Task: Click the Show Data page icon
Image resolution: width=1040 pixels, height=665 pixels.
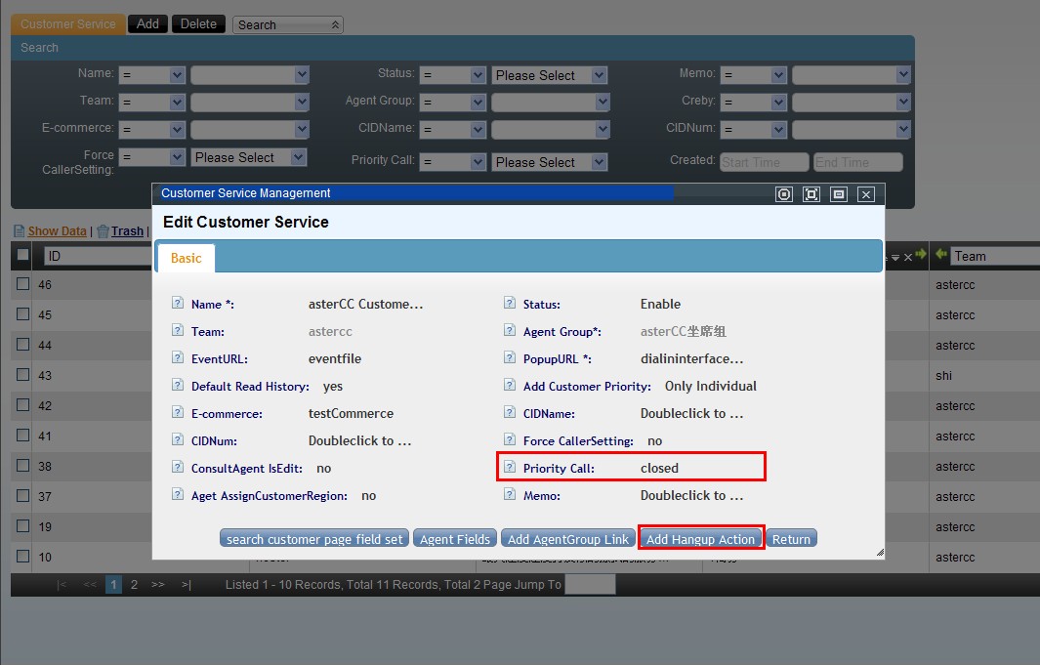Action: pyautogui.click(x=20, y=231)
